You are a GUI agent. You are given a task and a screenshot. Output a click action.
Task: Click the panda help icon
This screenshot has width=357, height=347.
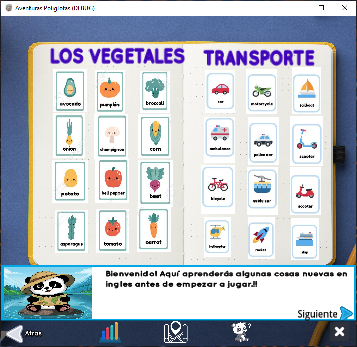click(242, 332)
